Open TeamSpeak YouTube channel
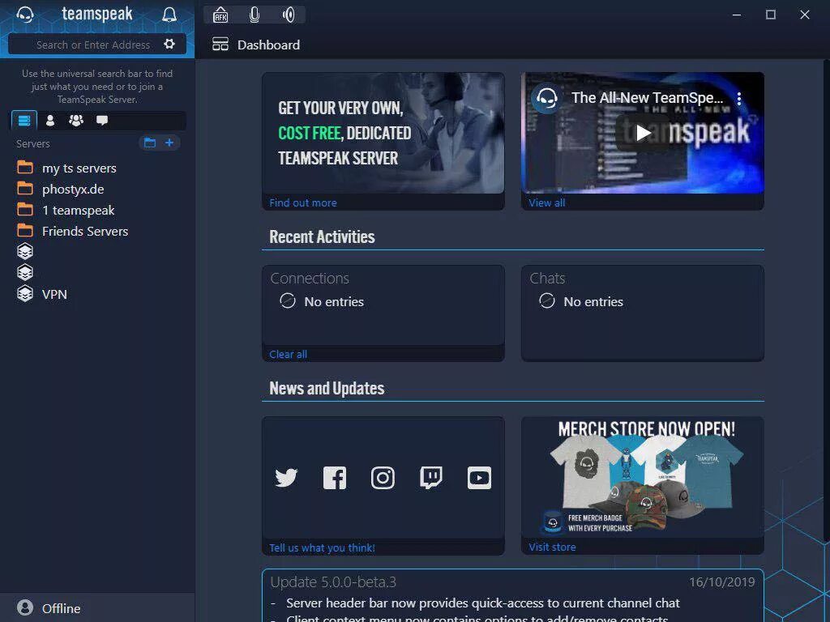Viewport: 830px width, 622px height. 479,478
